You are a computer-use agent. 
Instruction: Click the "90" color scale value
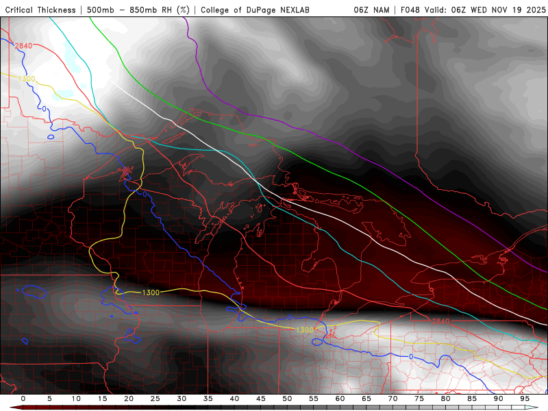point(498,399)
